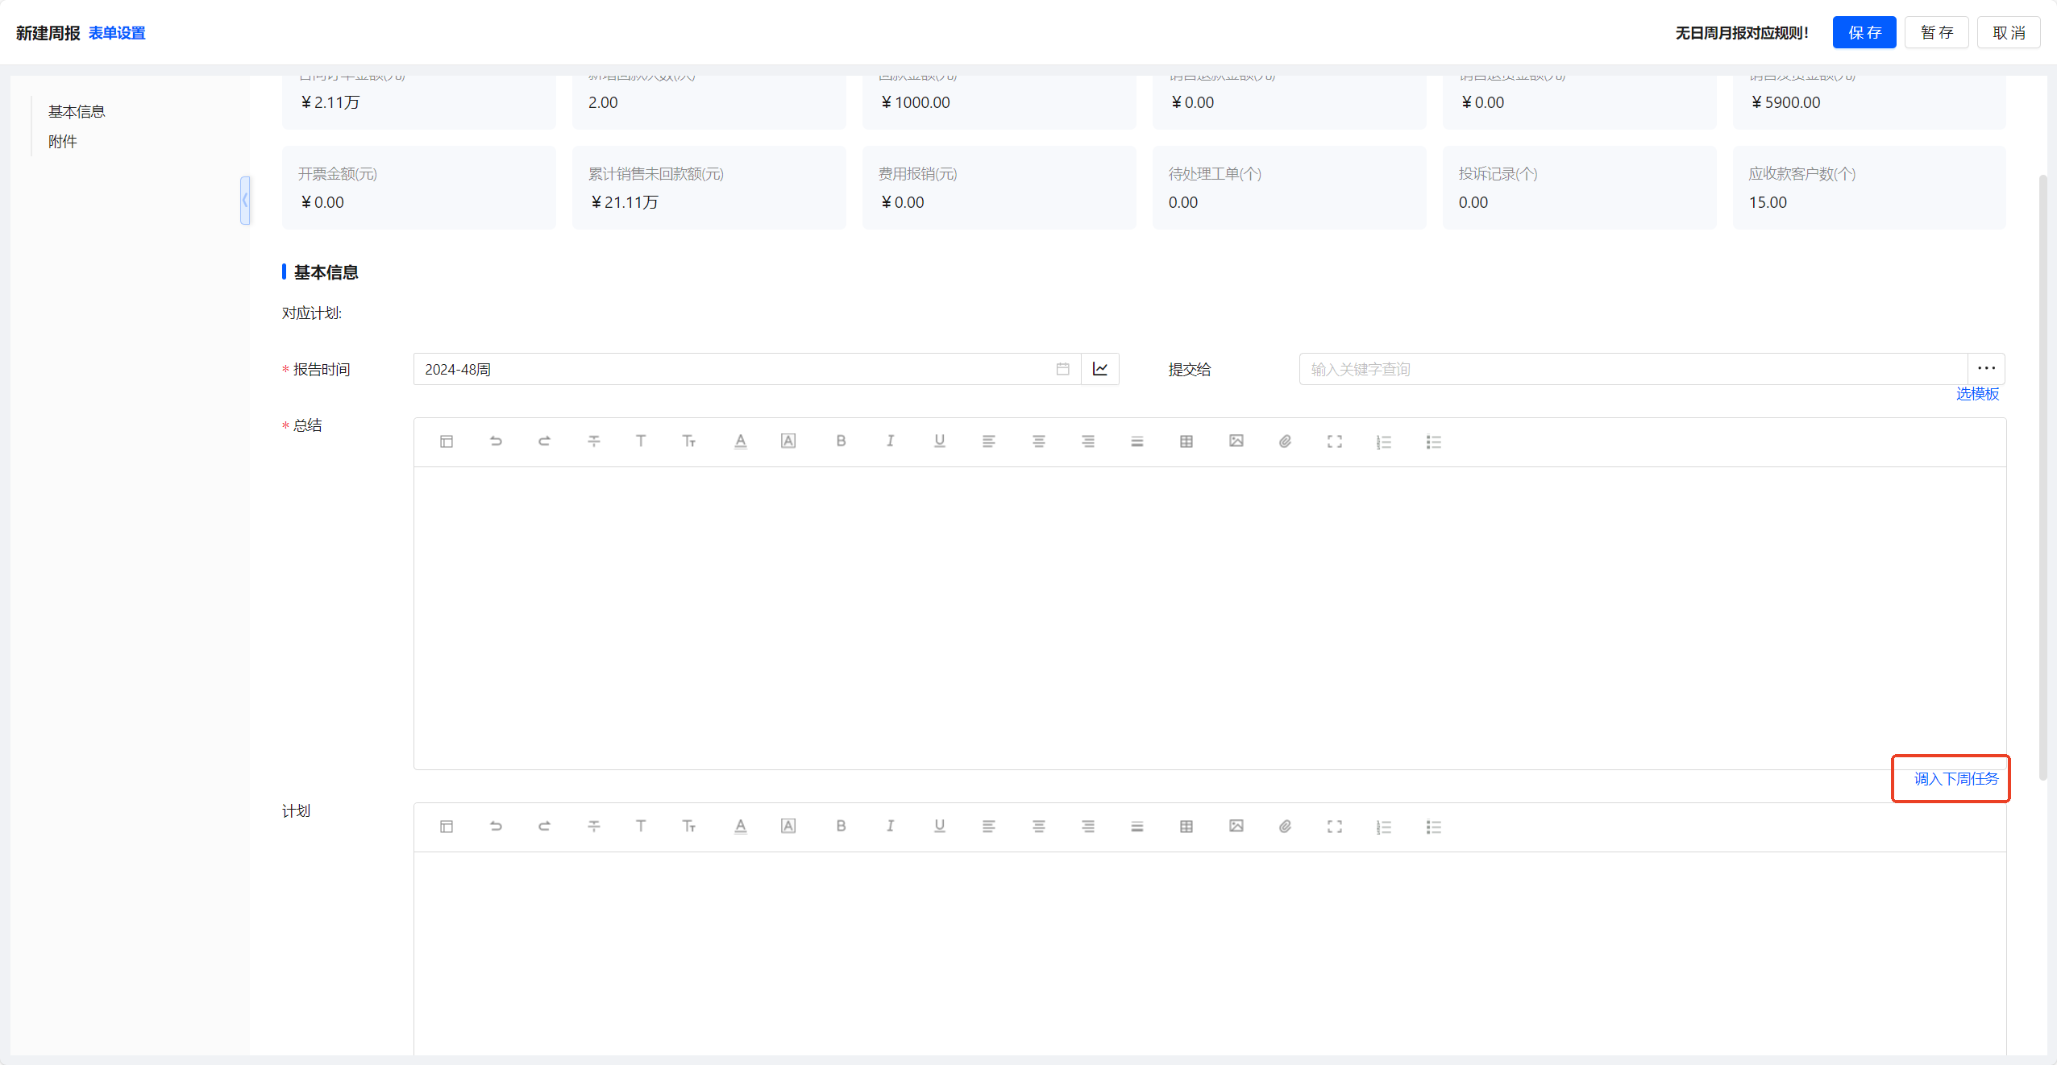Screen dimensions: 2057x1065
Task: Click Italic icon in summary editor toolbar
Action: (x=890, y=441)
